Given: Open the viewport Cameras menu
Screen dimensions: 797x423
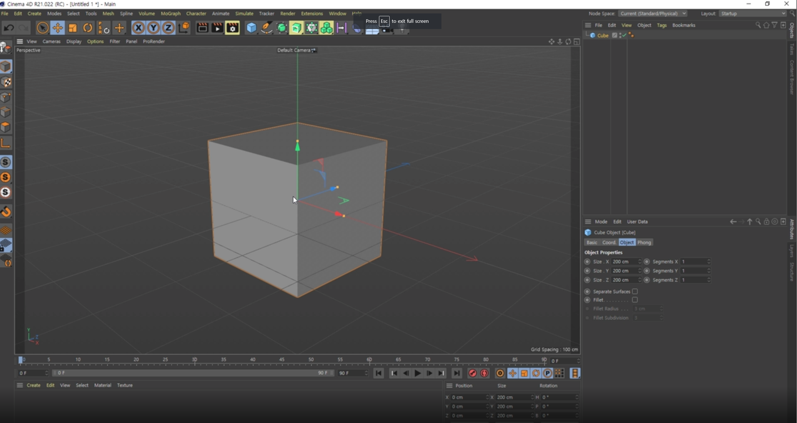Looking at the screenshot, I should 51,41.
